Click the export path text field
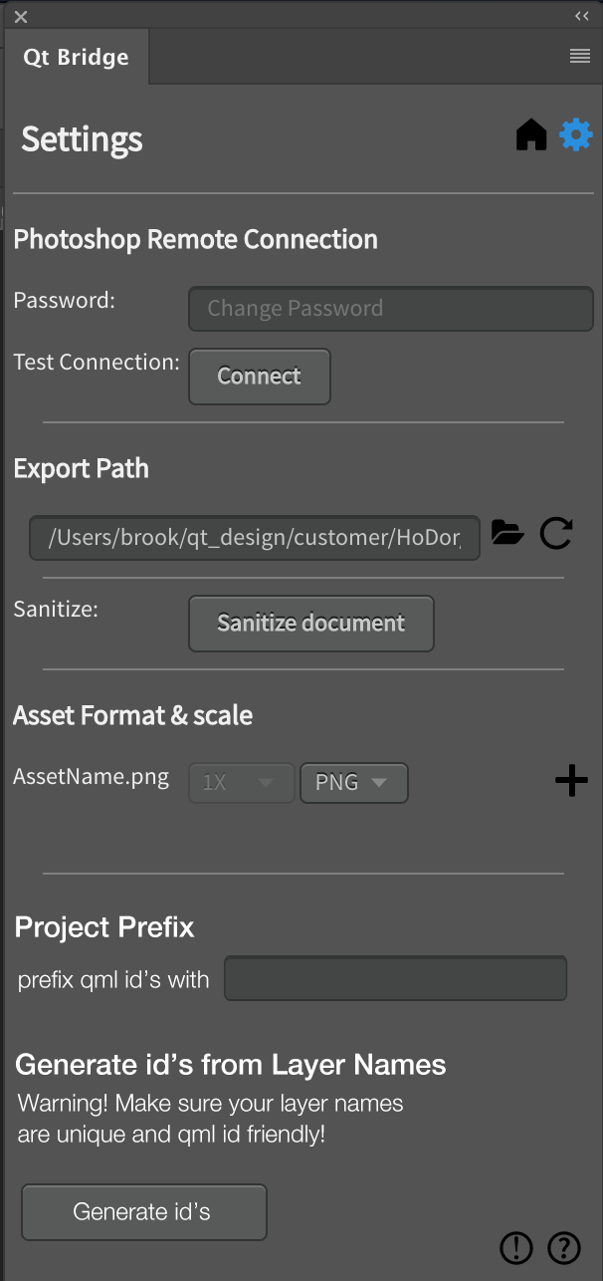Image resolution: width=603 pixels, height=1281 pixels. (x=255, y=538)
